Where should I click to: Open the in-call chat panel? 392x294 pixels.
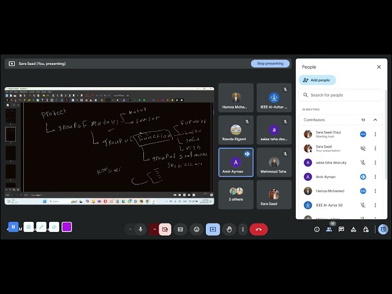341,229
